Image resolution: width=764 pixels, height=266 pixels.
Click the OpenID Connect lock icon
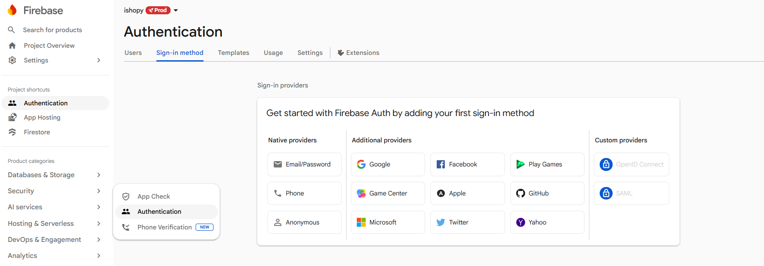point(606,164)
